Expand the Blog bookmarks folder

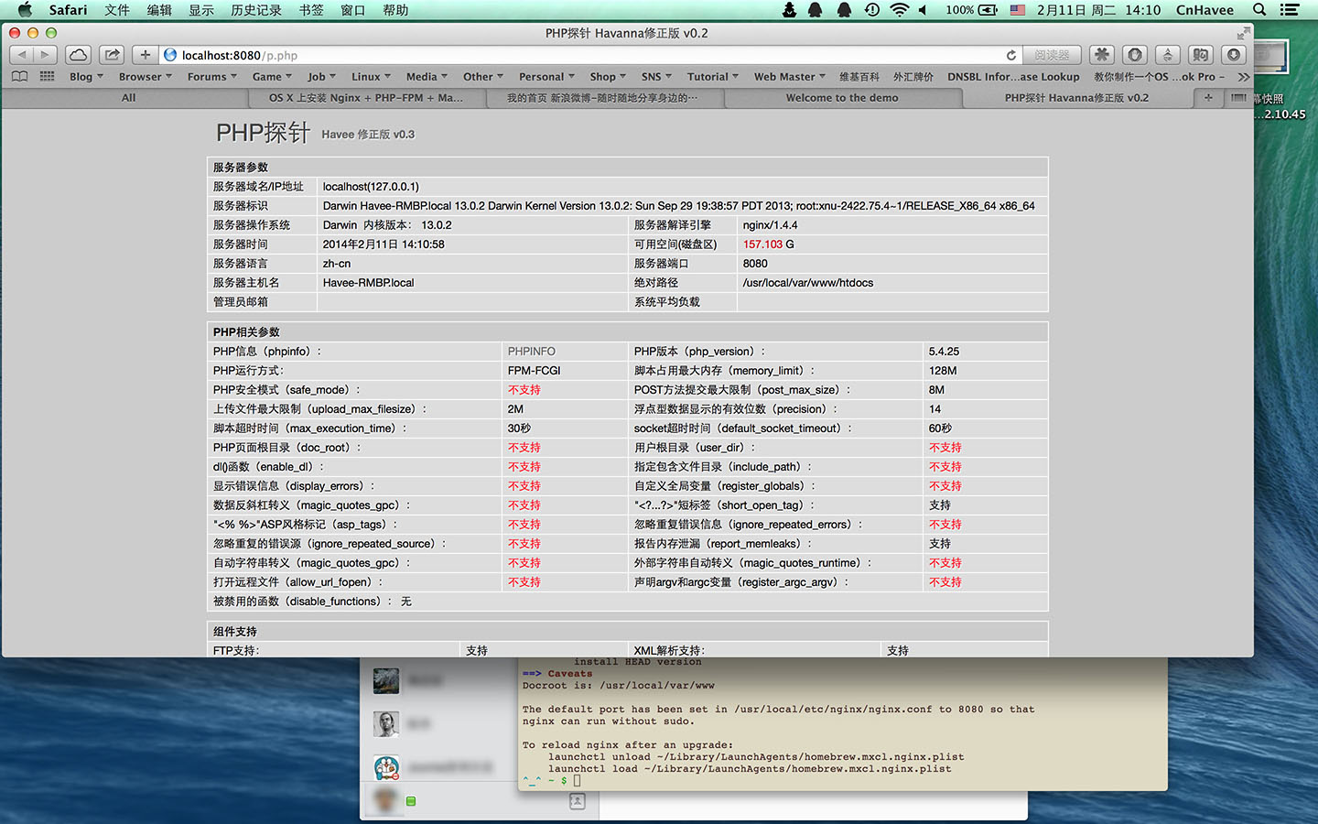click(86, 77)
